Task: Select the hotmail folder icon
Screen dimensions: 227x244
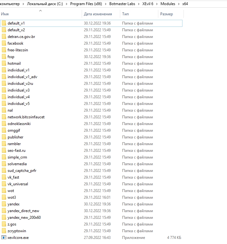Action: pyautogui.click(x=4, y=63)
